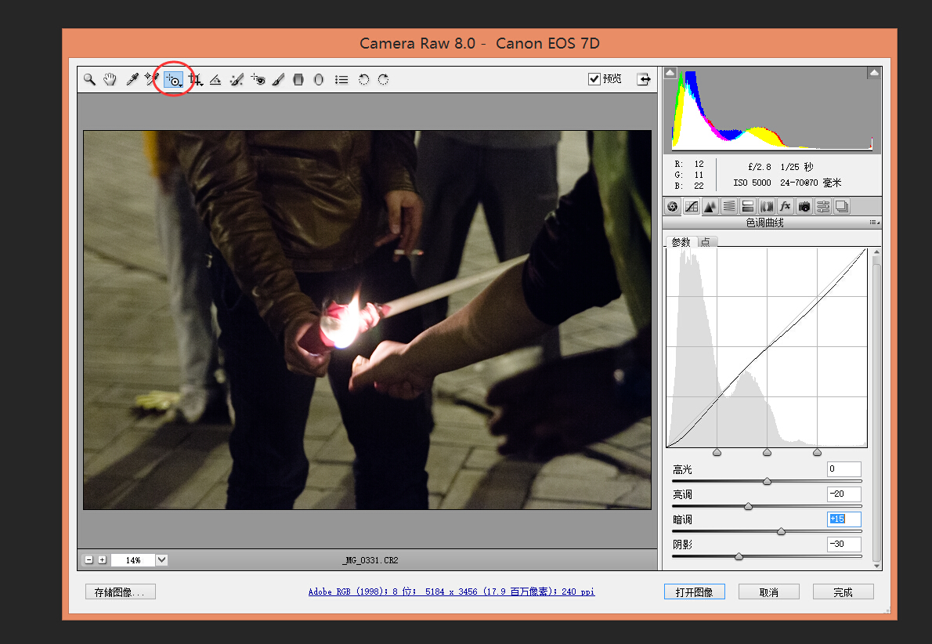Click the 暗调 slider handle
The width and height of the screenshot is (932, 644).
pos(781,532)
